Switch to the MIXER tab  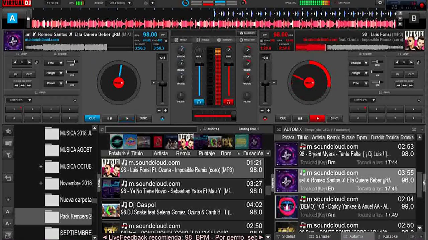pyautogui.click(x=181, y=40)
